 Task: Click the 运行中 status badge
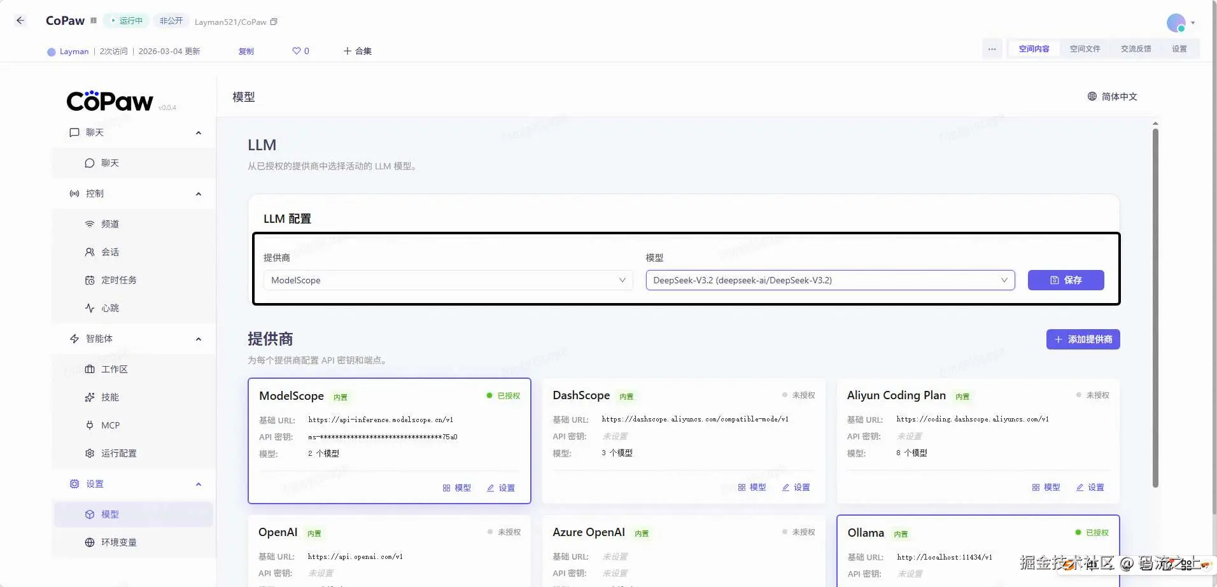point(126,21)
